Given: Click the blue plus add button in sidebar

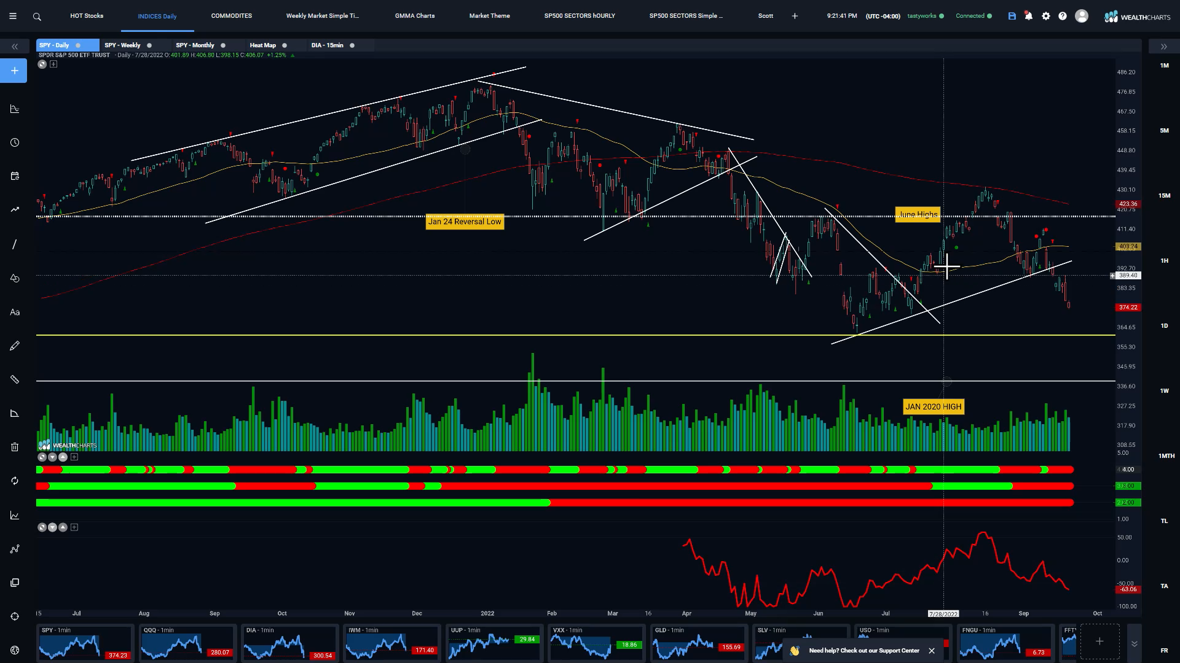Looking at the screenshot, I should point(15,71).
